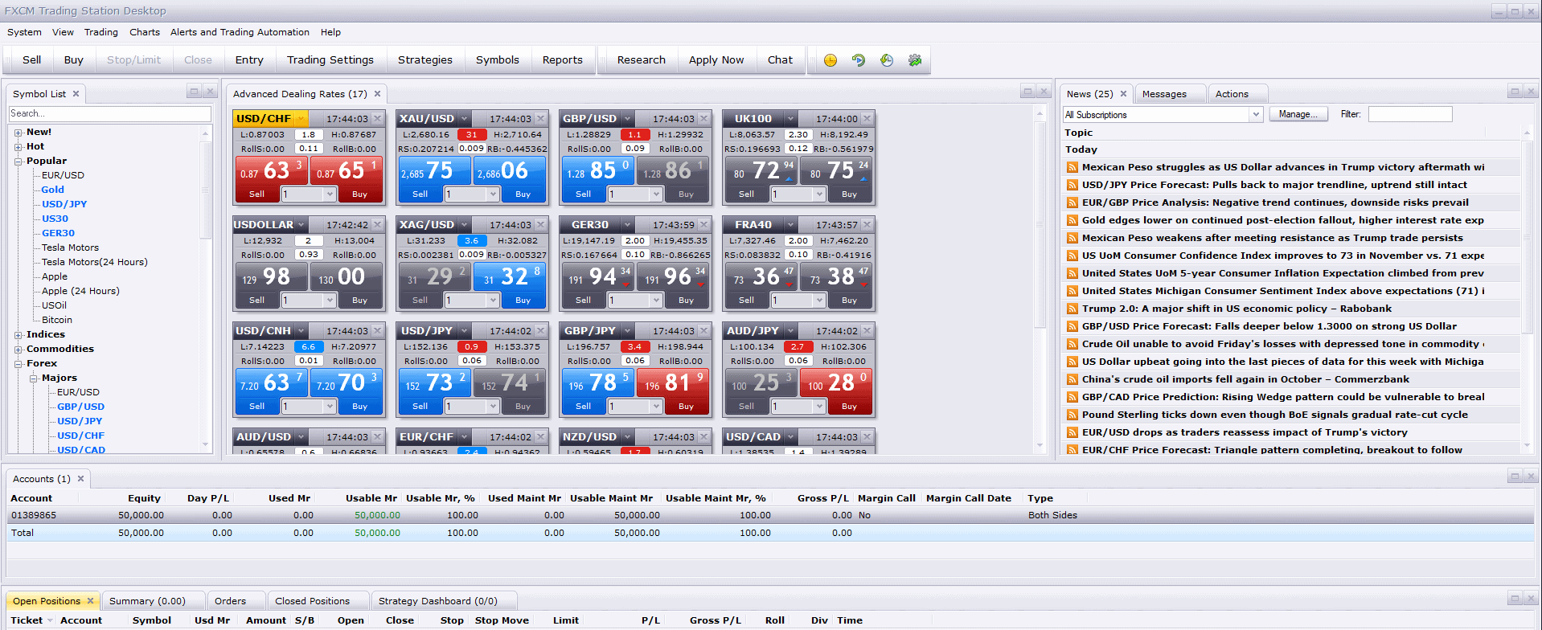Click RSS icon beside USD/JPY Price Forecast
The height and width of the screenshot is (630, 1542).
(x=1072, y=185)
